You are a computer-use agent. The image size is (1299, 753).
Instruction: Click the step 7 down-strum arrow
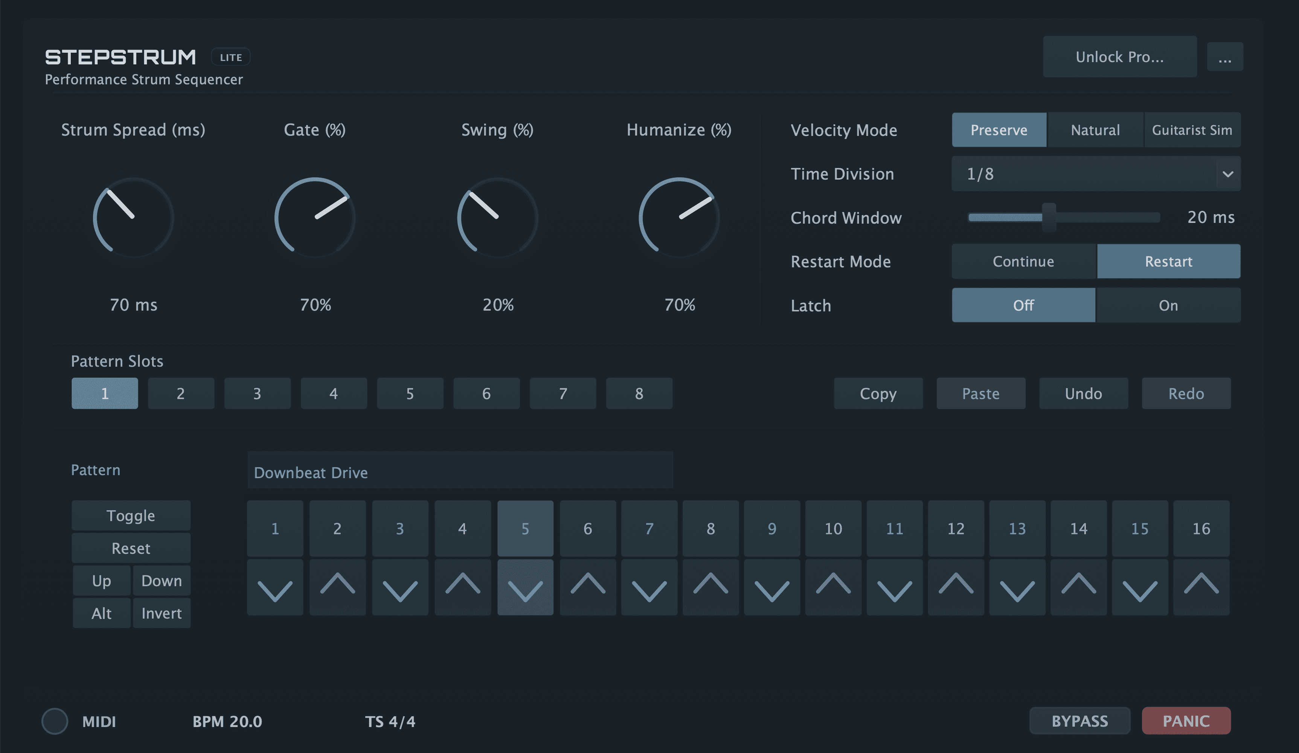click(x=649, y=587)
